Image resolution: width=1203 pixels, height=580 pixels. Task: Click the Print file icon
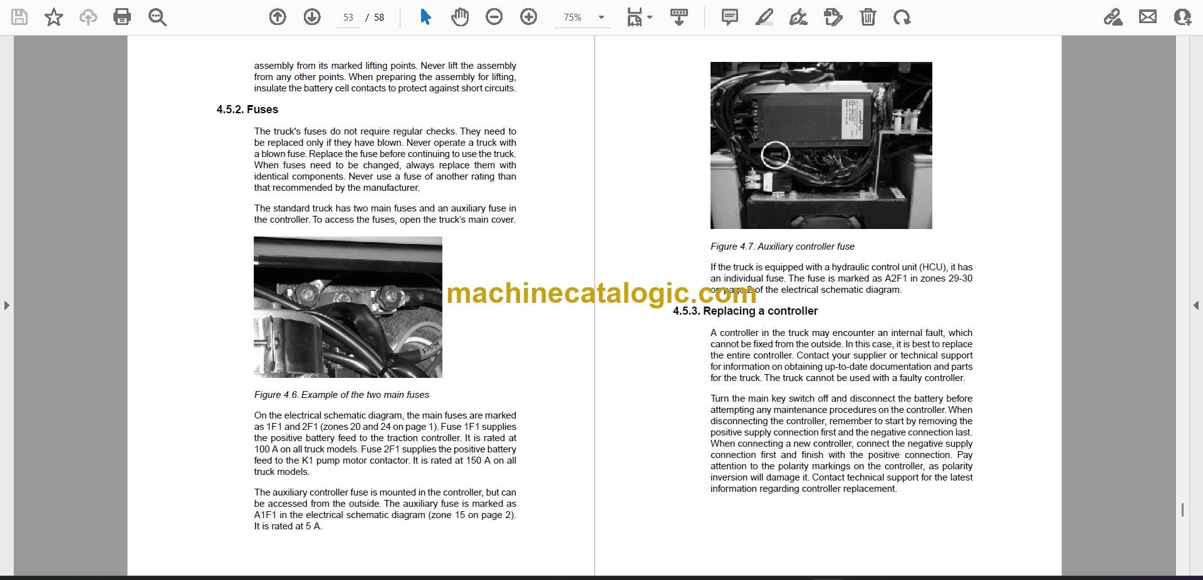(x=122, y=17)
